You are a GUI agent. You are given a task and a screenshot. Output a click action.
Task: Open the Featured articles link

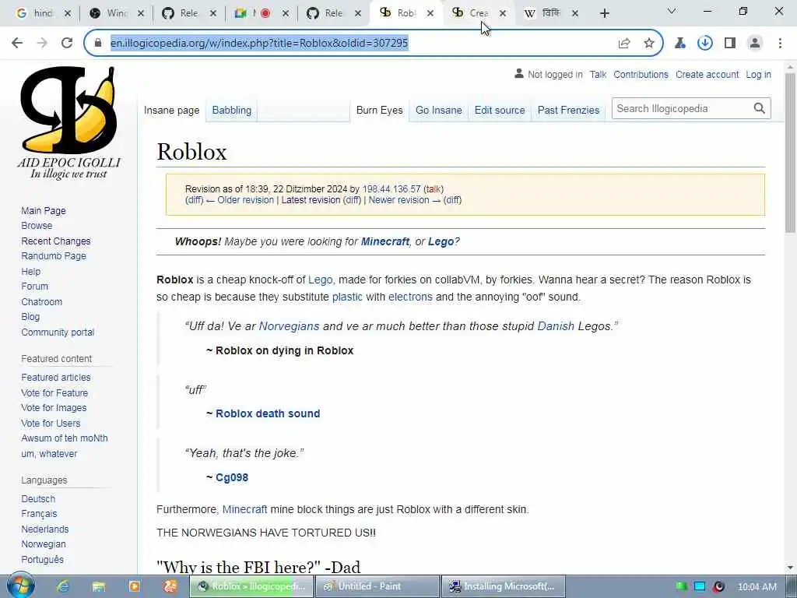56,378
